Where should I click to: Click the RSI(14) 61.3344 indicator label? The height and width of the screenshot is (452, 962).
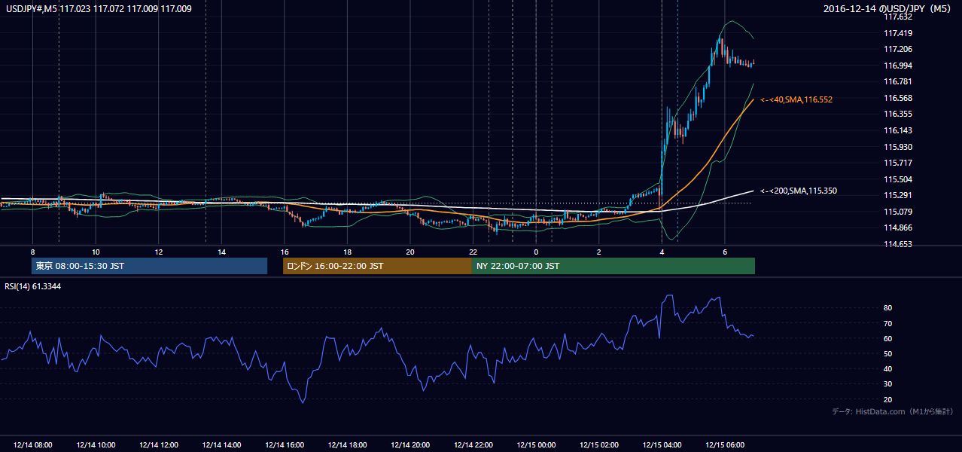33,287
